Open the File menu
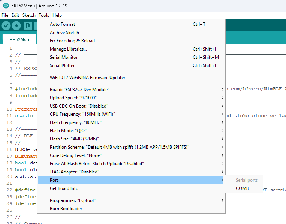Viewport: 286px width, 224px height. 5,15
